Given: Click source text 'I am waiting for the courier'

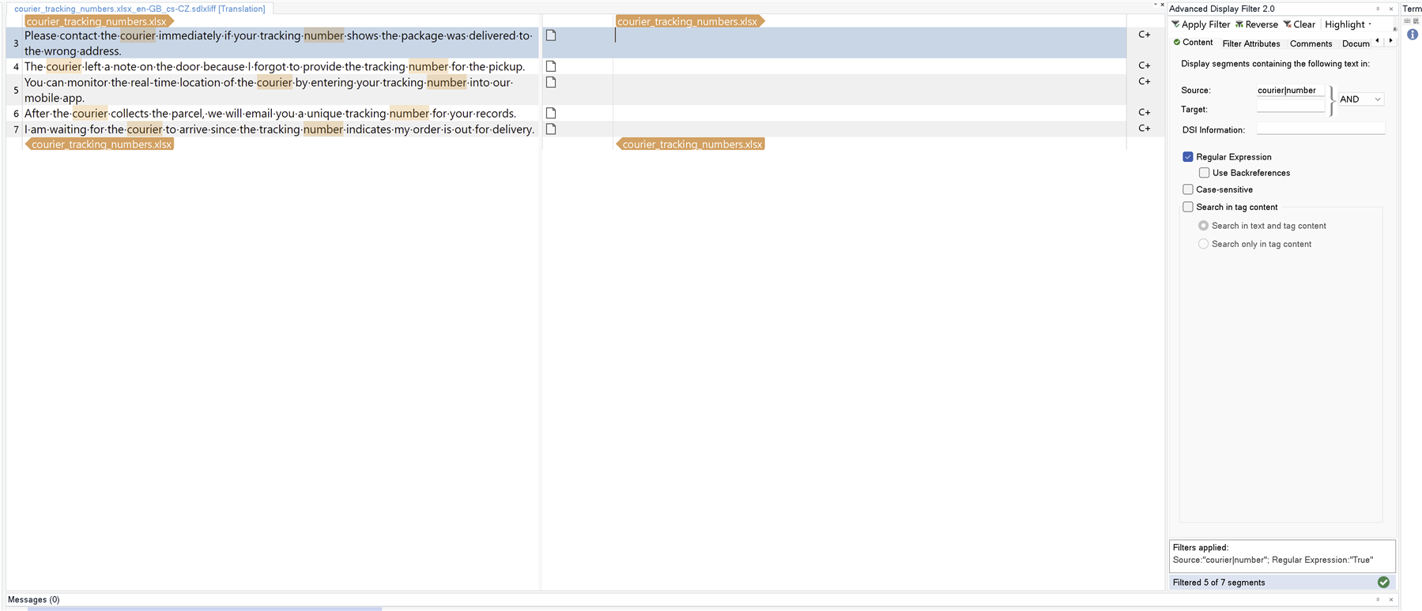Looking at the screenshot, I should click(x=93, y=129).
